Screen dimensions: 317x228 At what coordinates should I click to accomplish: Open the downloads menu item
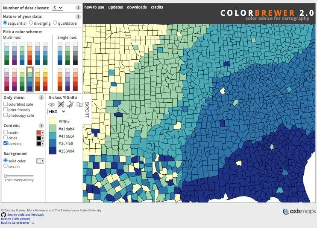(137, 7)
